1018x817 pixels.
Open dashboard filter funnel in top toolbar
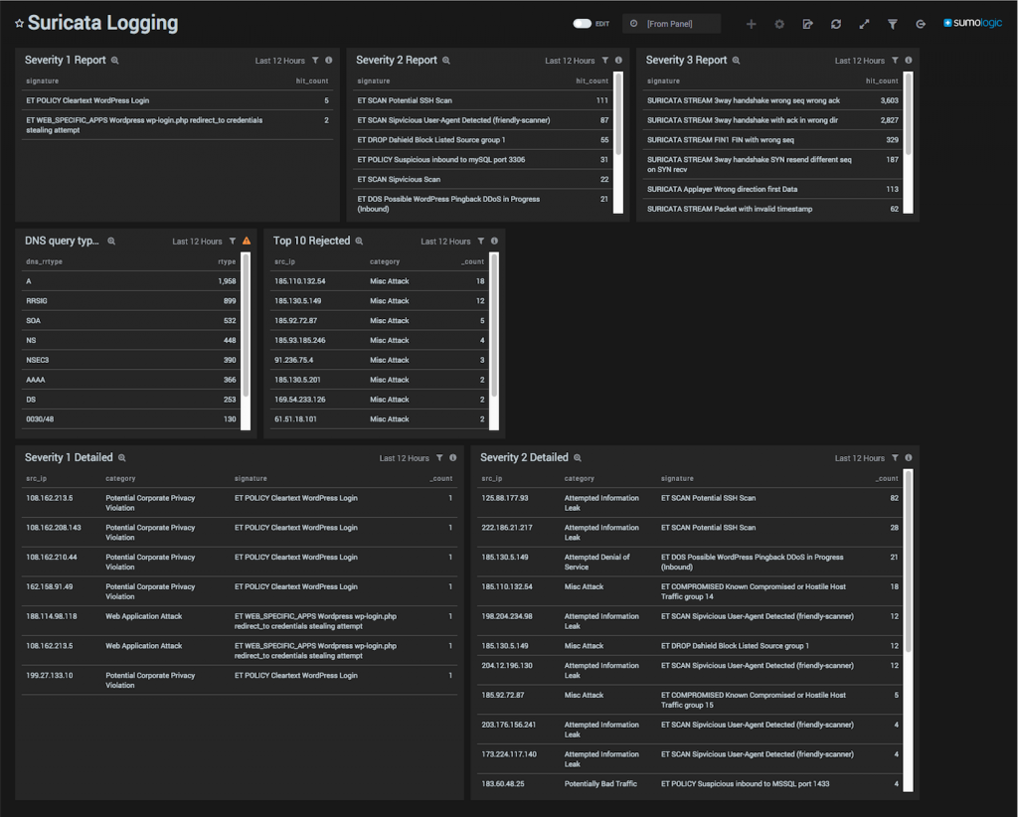pyautogui.click(x=893, y=24)
